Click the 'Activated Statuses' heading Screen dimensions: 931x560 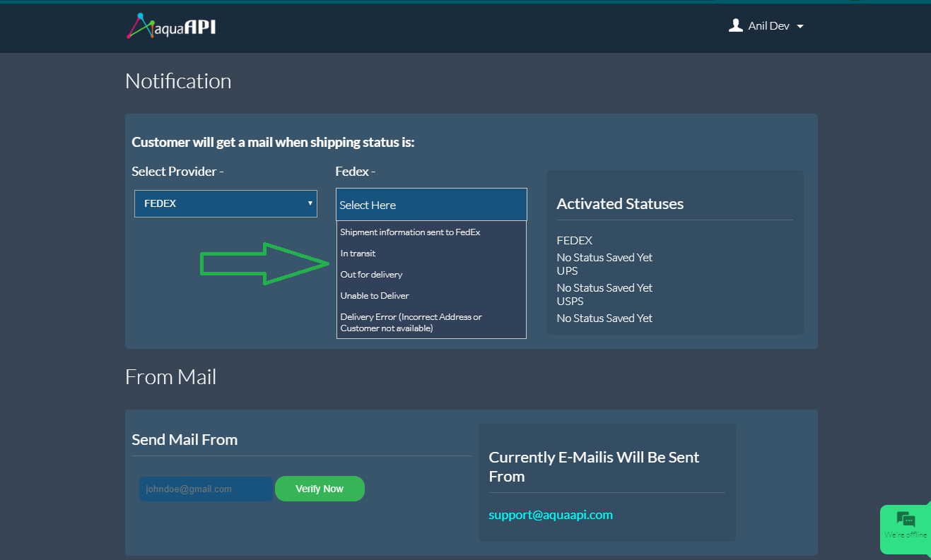(620, 204)
